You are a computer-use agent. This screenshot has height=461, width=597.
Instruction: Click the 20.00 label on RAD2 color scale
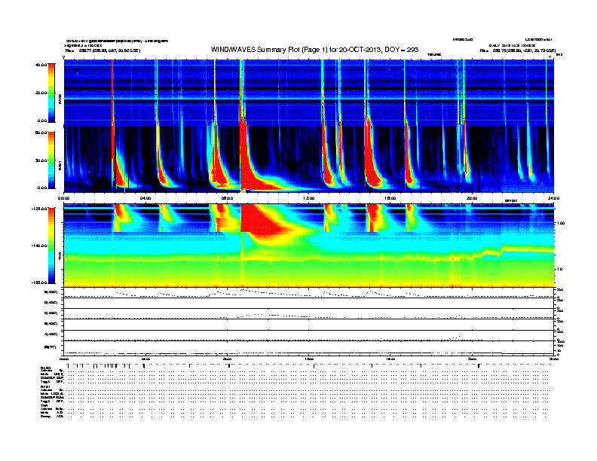click(x=41, y=93)
